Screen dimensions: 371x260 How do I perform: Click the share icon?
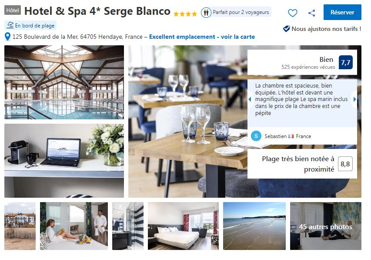[311, 13]
